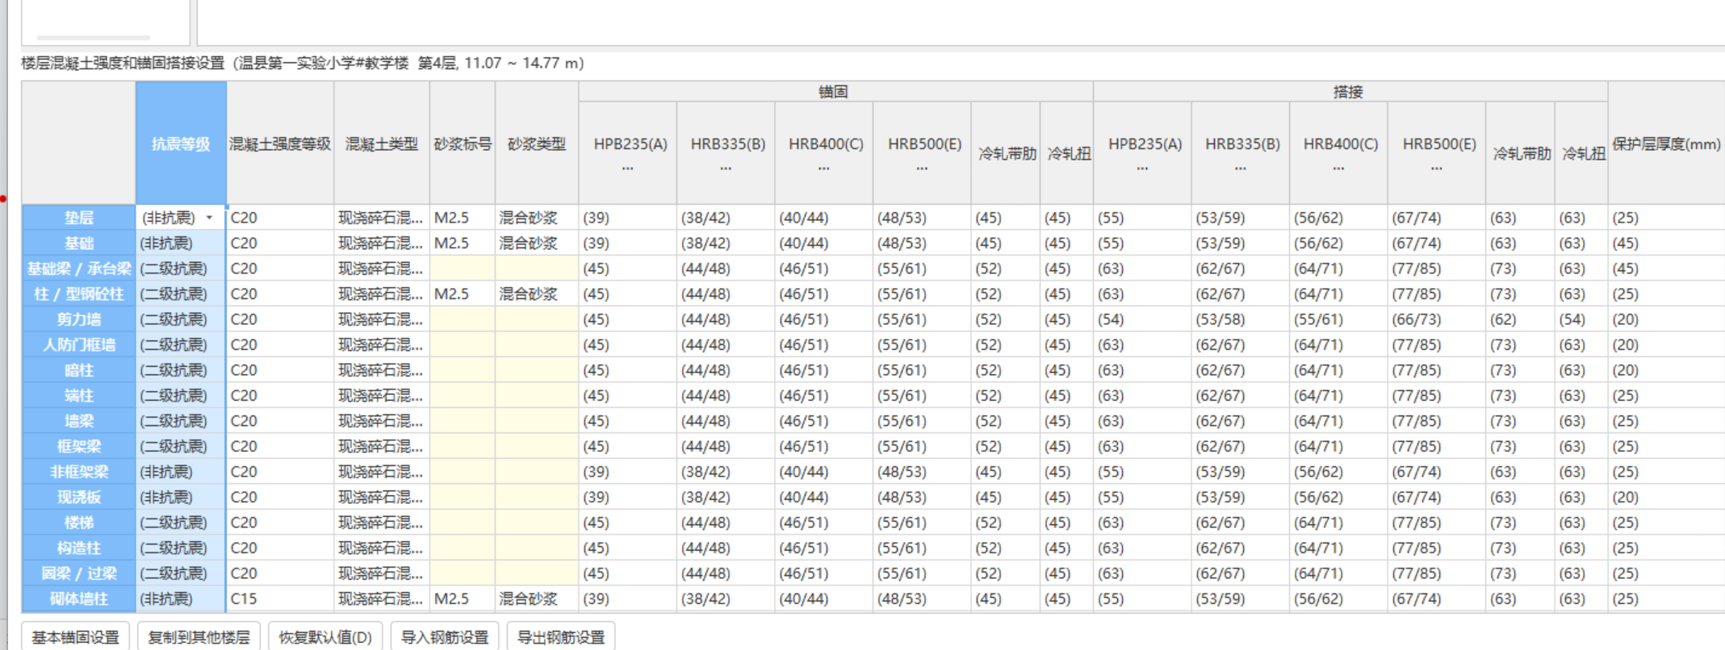This screenshot has width=1725, height=650.
Task: Click the 混合砂浆 cell in 砌体墙柱 row
Action: pos(537,598)
